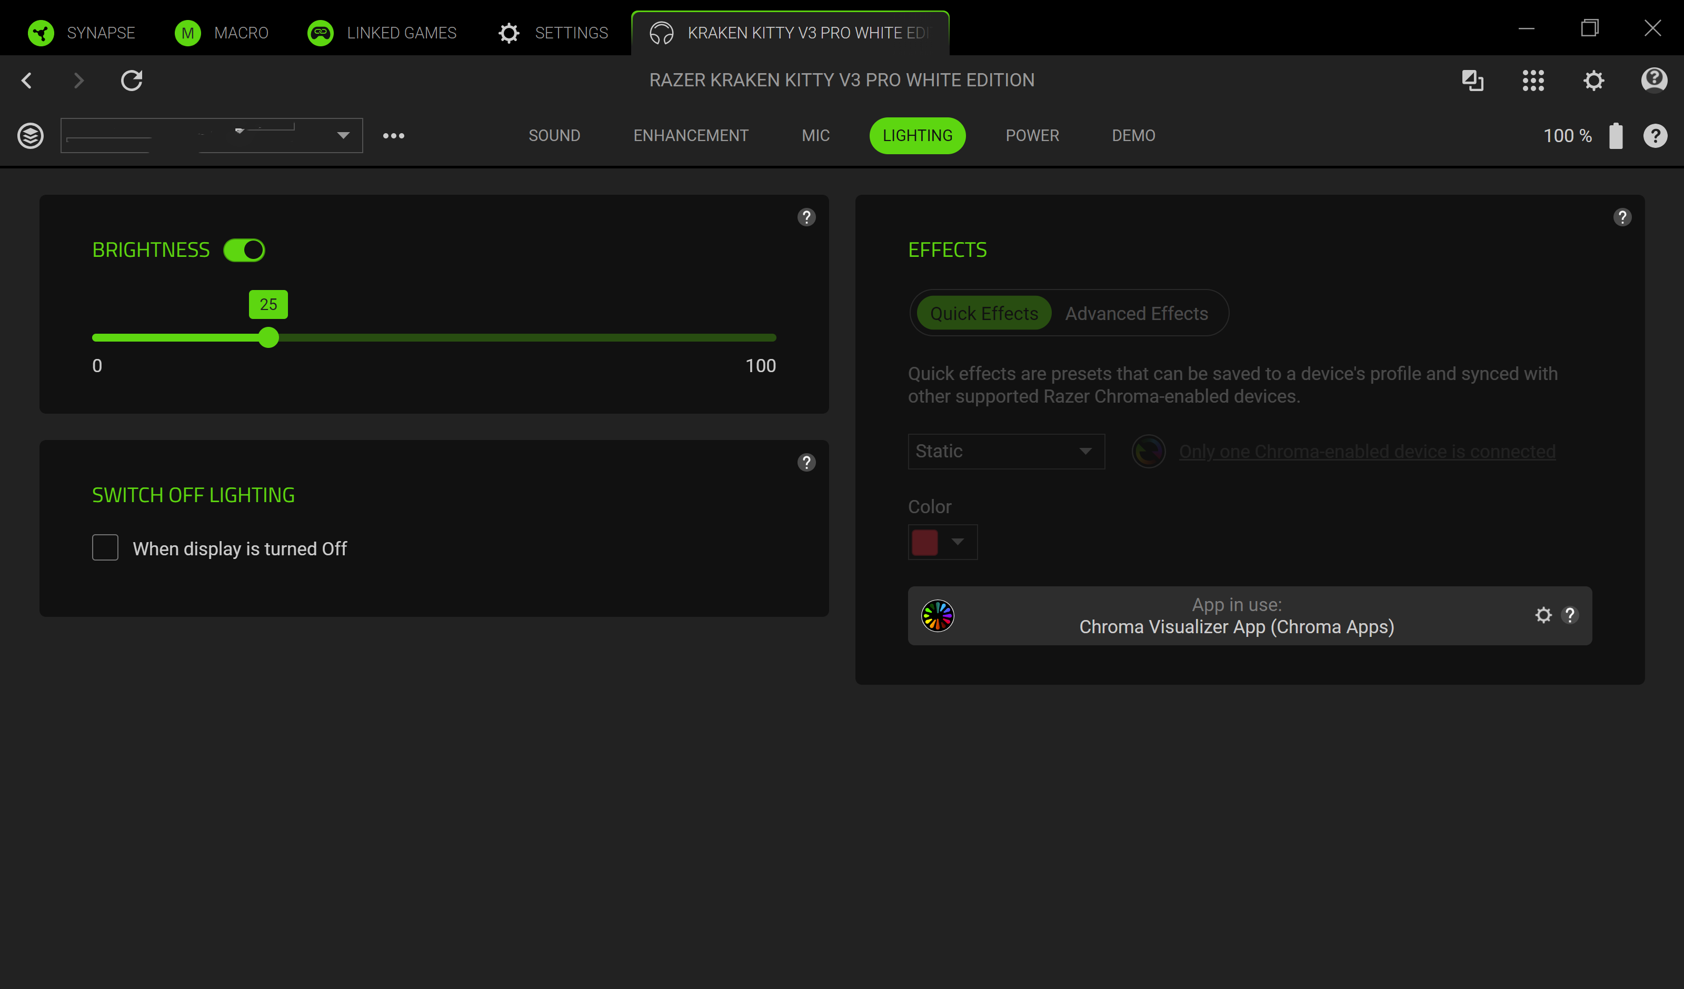Open the Settings tab
The image size is (1684, 989).
point(553,32)
